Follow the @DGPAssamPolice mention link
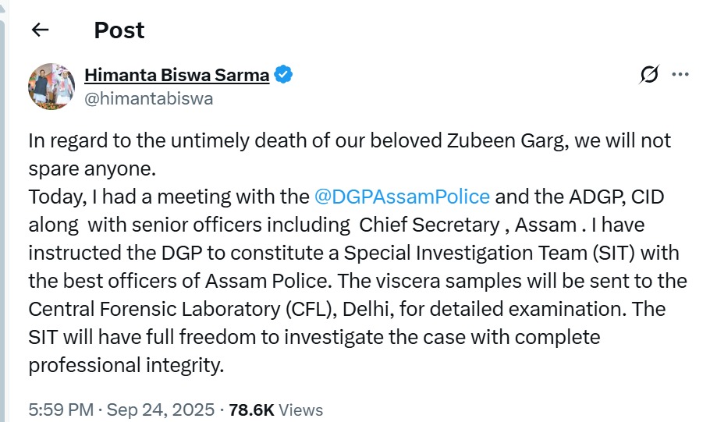710x422 pixels. pos(402,197)
